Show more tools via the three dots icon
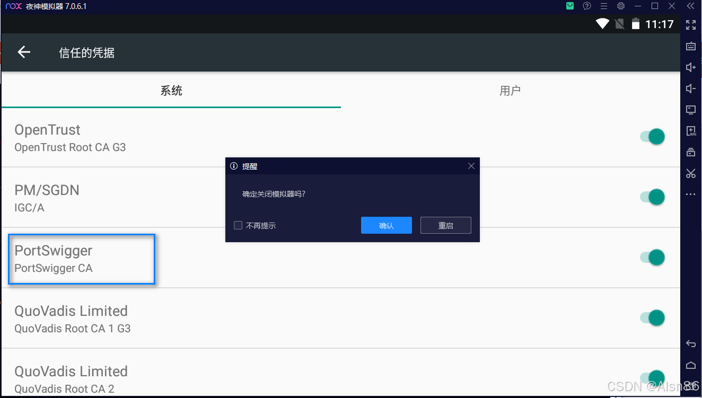 click(x=690, y=194)
